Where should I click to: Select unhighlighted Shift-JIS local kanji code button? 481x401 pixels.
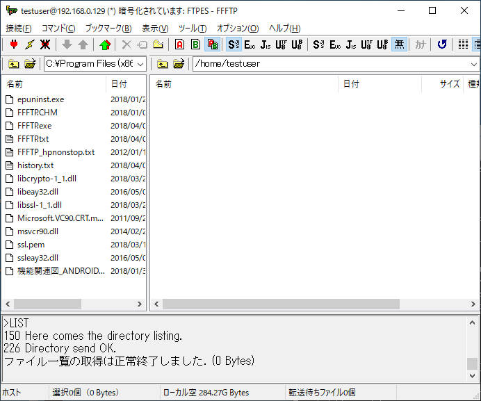pos(319,44)
